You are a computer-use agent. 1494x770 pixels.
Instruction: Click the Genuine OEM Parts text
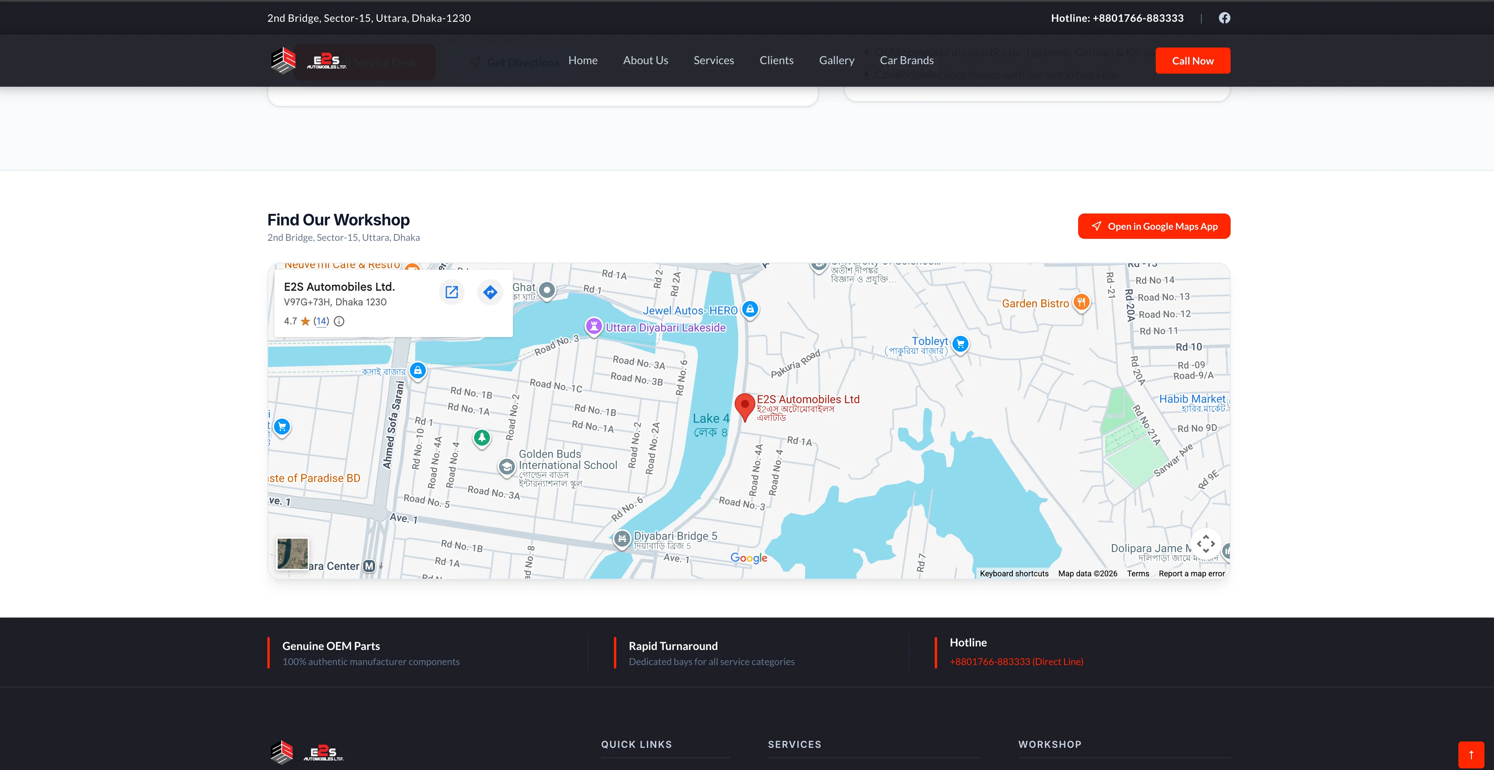pos(331,646)
